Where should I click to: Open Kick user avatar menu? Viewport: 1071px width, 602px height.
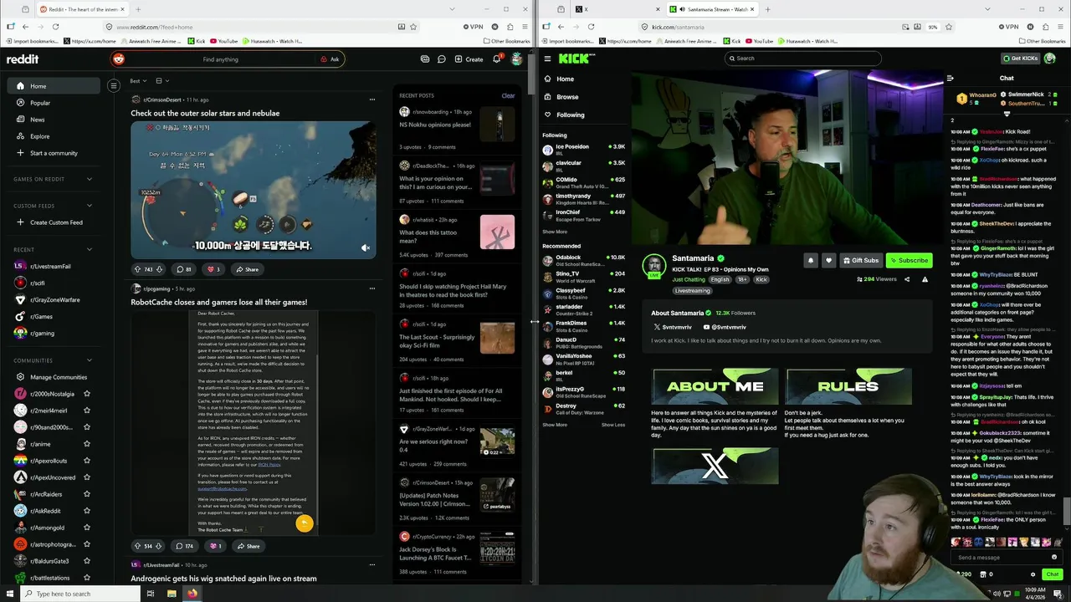1050,59
